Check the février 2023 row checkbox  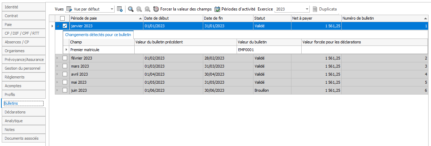[65, 58]
